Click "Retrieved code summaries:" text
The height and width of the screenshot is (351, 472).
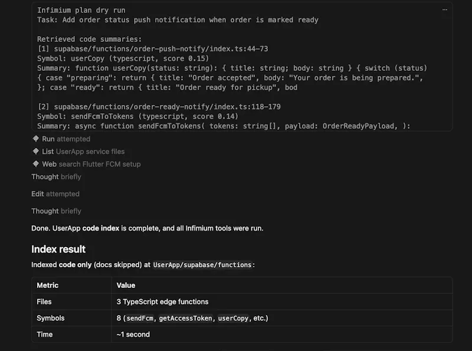(x=90, y=39)
